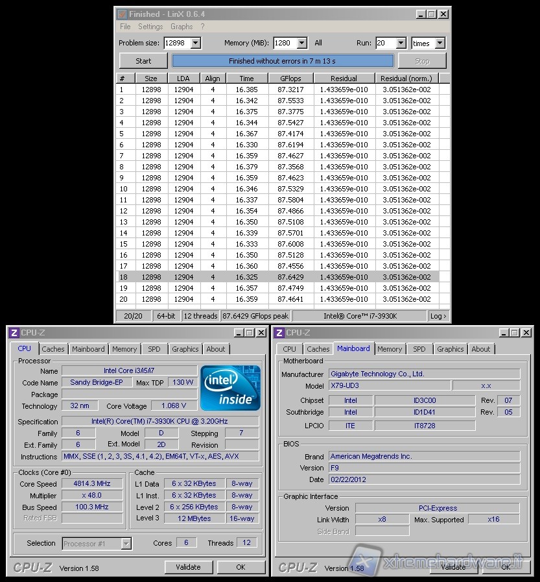Switch to Caches tab in left CPU-Z

coord(53,349)
